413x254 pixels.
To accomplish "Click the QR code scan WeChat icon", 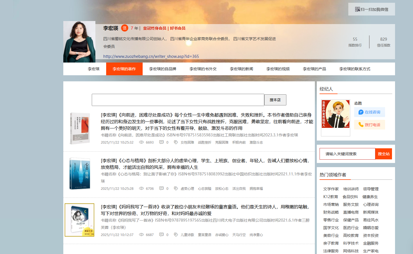I will pos(357,9).
